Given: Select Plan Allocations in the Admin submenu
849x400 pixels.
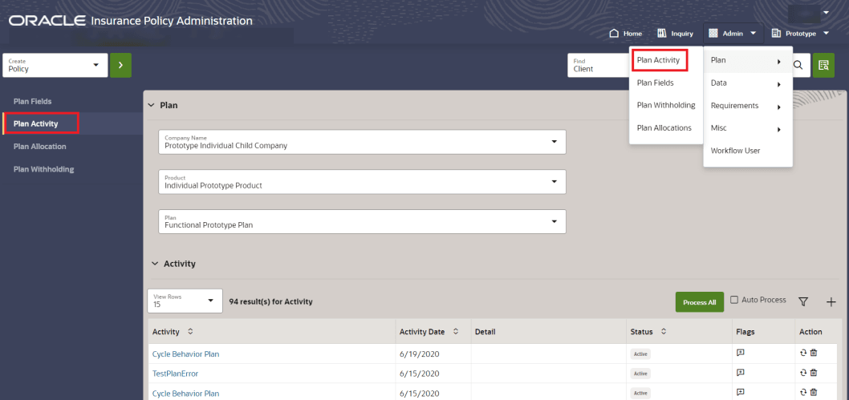Looking at the screenshot, I should 664,128.
